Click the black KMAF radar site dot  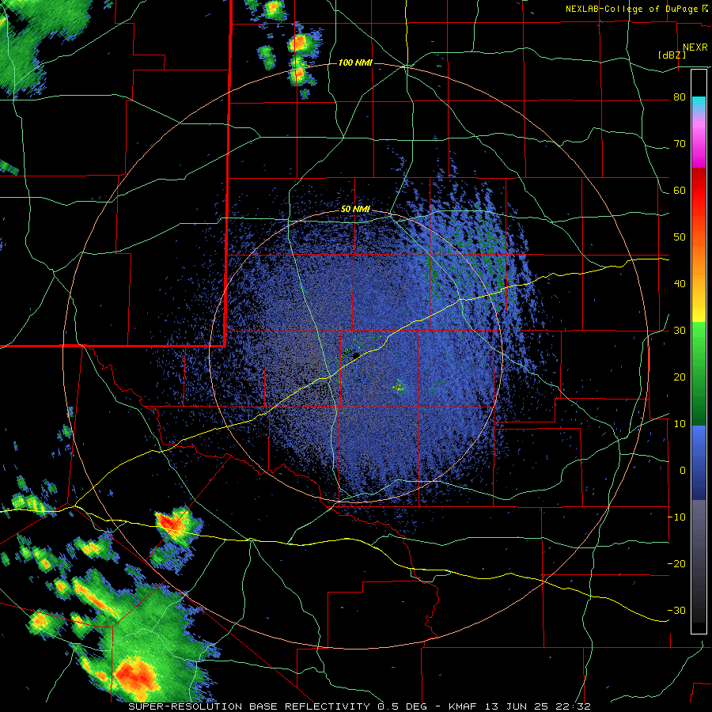[x=356, y=355]
